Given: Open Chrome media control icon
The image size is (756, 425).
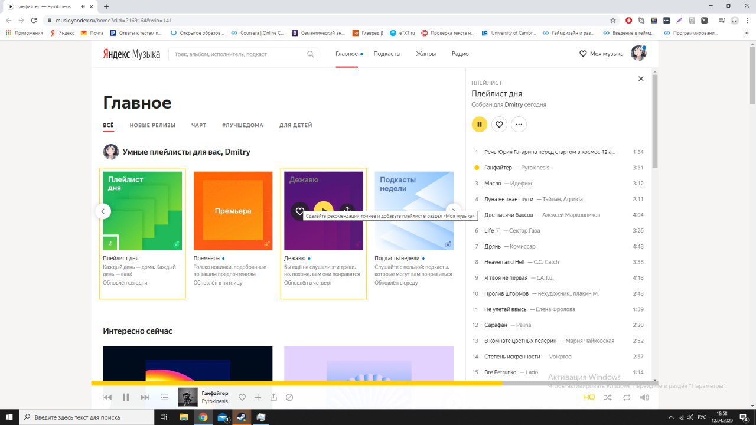Looking at the screenshot, I should [x=722, y=20].
